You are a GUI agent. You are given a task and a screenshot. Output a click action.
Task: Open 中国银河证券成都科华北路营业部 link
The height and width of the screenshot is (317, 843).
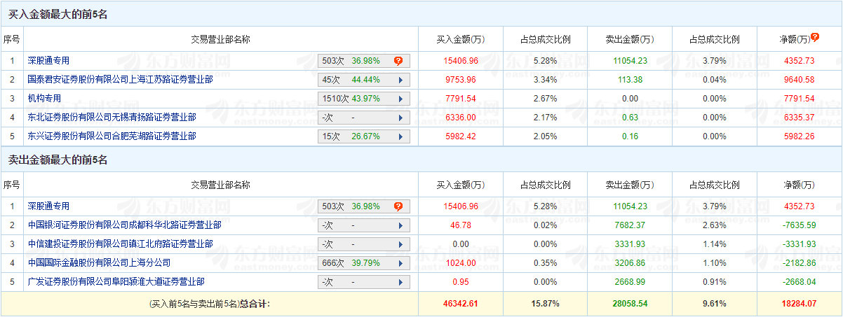(x=124, y=225)
